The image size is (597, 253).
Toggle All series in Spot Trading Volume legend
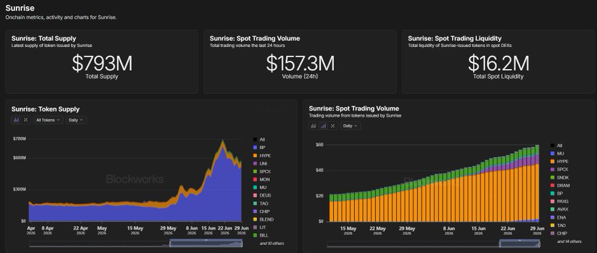click(x=557, y=146)
